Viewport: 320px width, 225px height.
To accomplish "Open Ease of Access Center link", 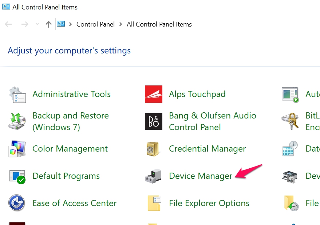I will pos(75,203).
